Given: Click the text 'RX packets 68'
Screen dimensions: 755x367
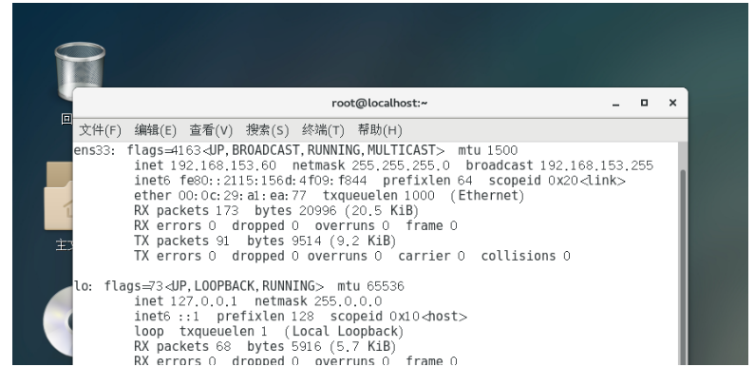Looking at the screenshot, I should tap(182, 346).
